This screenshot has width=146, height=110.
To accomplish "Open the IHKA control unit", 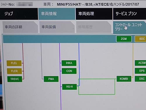I will tap(69, 63).
